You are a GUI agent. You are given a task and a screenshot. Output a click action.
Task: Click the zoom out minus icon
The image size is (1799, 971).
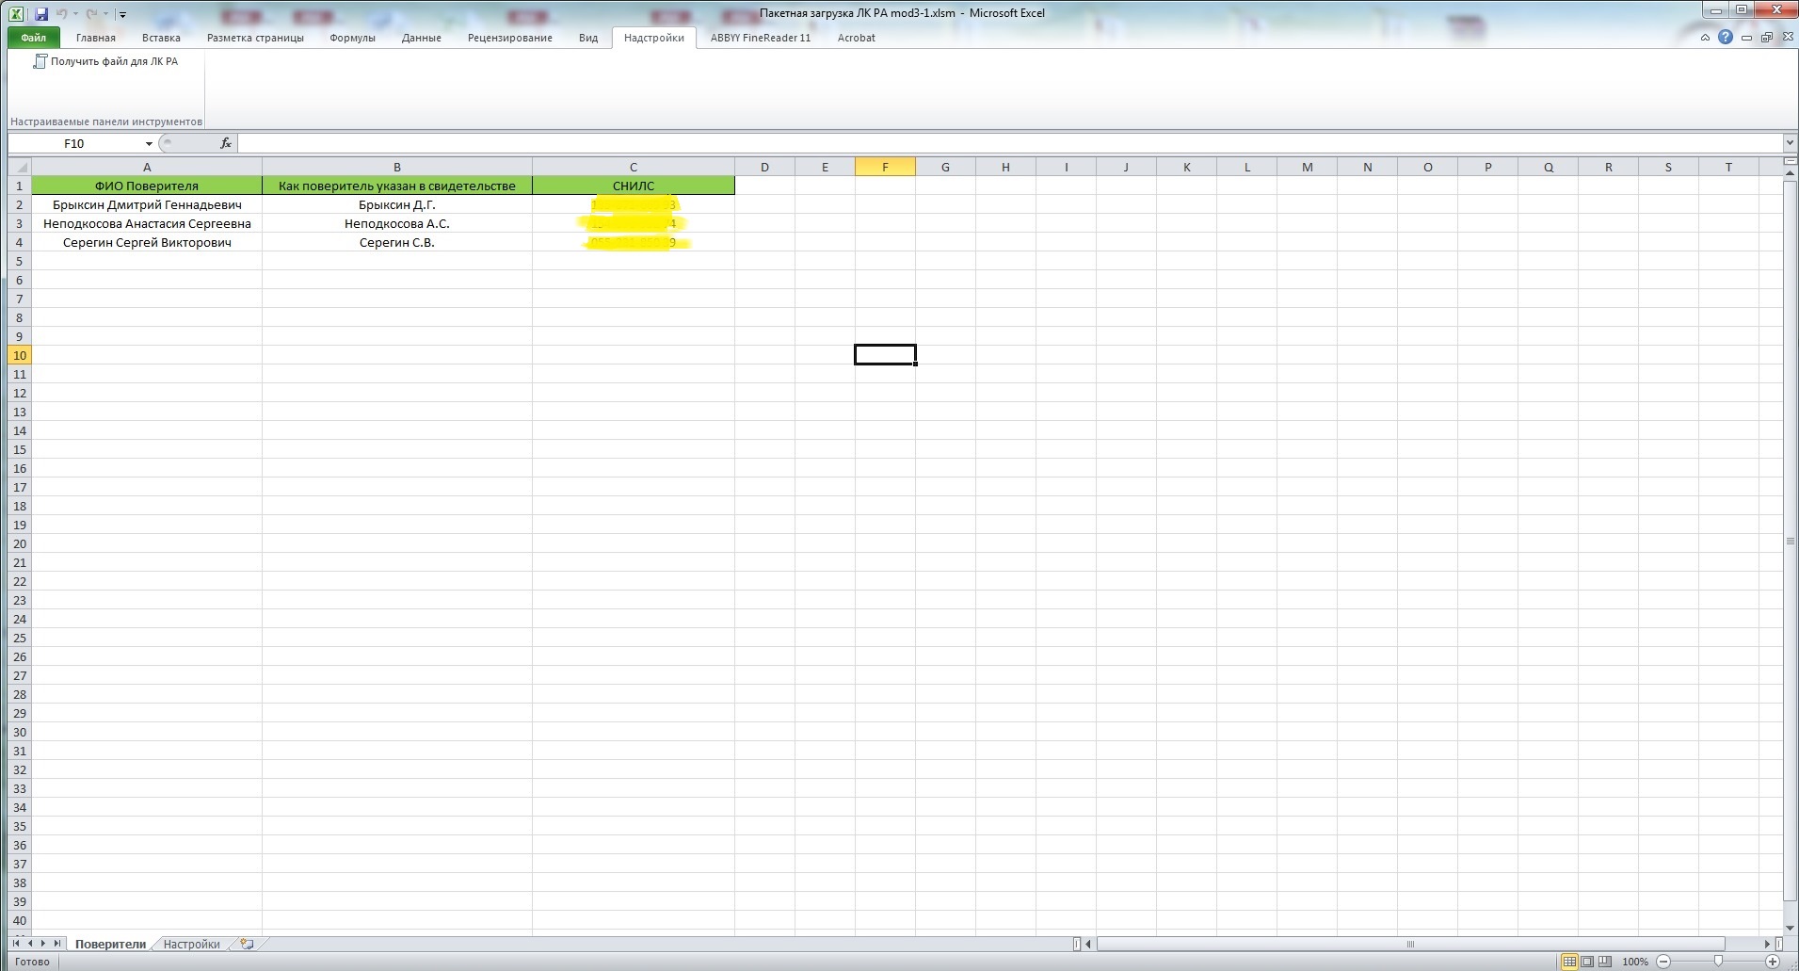(1663, 962)
